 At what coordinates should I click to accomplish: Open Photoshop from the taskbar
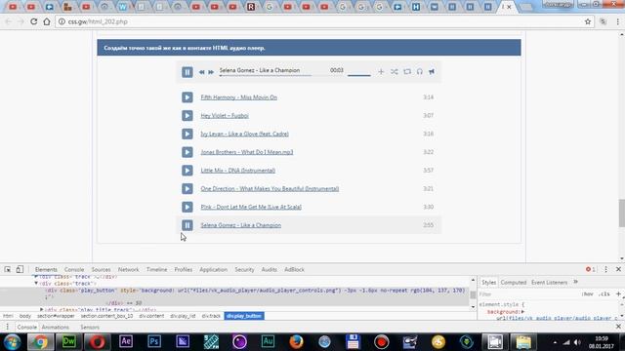(x=154, y=341)
